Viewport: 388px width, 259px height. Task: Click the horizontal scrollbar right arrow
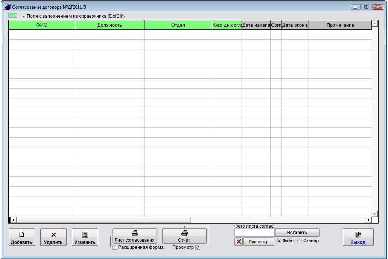[369, 220]
